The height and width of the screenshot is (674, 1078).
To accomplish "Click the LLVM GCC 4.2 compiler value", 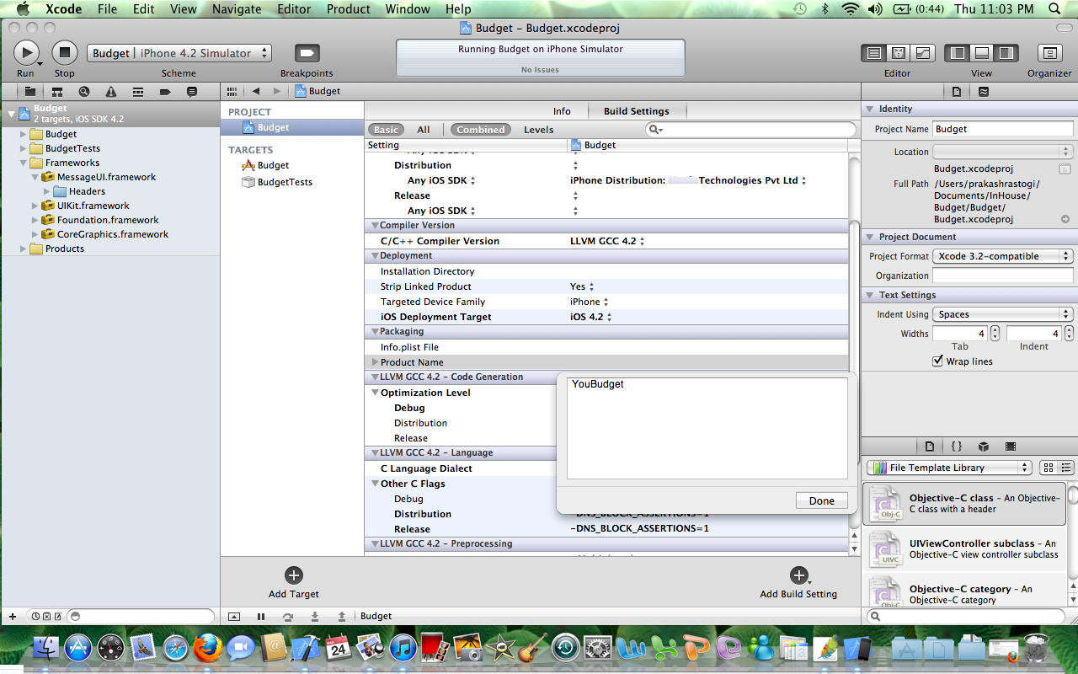I will pyautogui.click(x=606, y=241).
